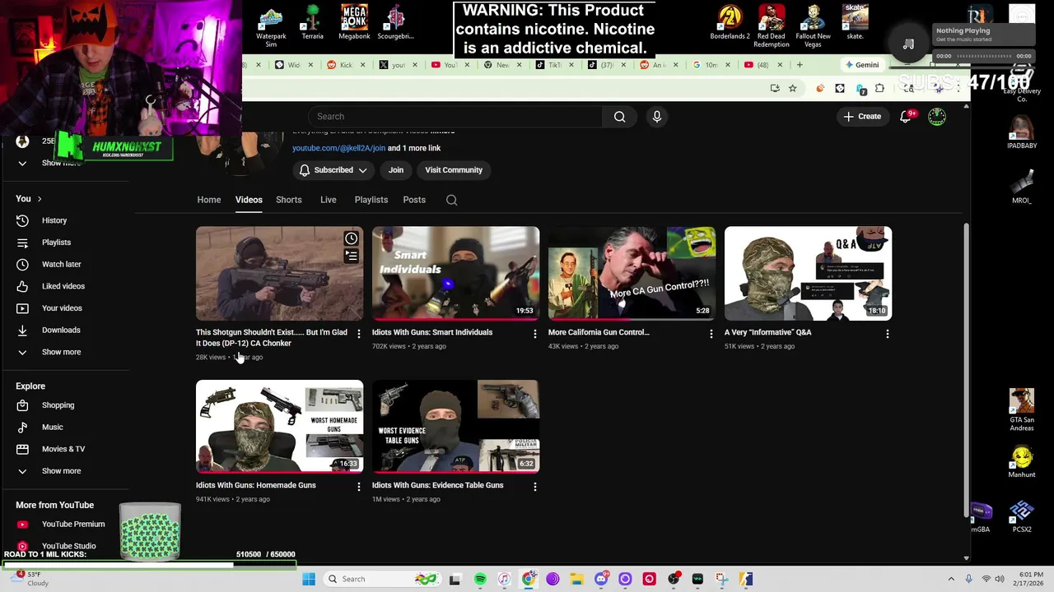This screenshot has height=592, width=1054.
Task: Expand Show more under Movies & TV
Action: pos(61,471)
